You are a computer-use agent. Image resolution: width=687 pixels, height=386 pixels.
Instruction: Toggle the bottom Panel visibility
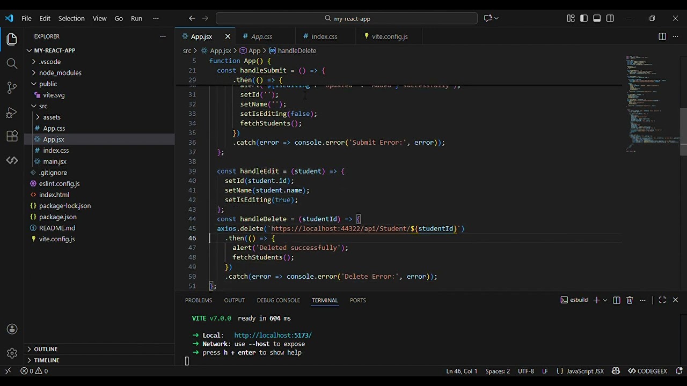(597, 18)
